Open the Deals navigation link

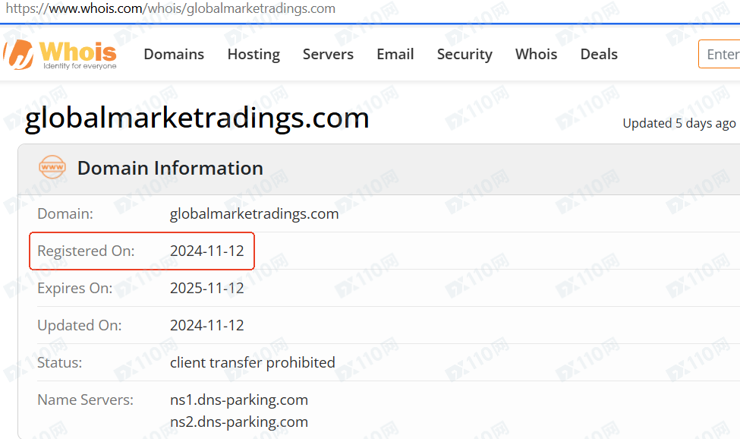click(x=599, y=55)
